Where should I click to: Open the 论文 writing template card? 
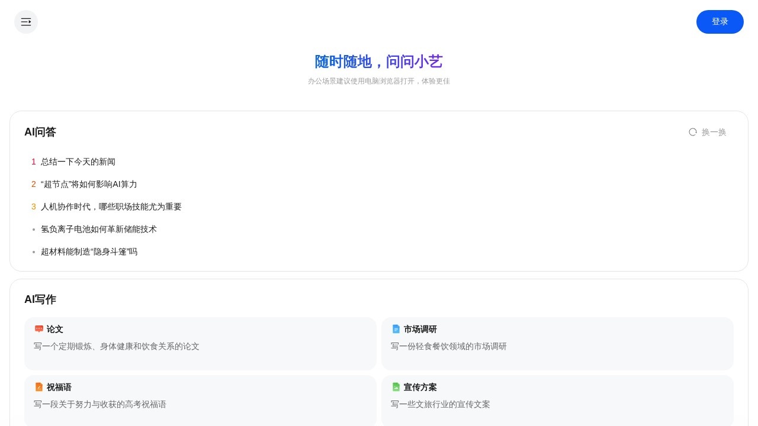point(200,343)
